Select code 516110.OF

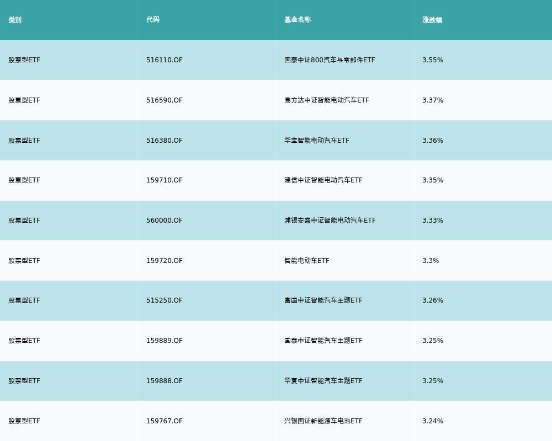coord(164,60)
